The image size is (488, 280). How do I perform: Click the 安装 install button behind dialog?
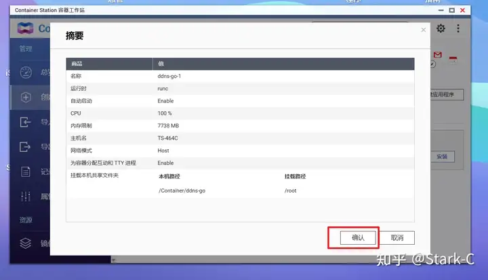click(442, 157)
